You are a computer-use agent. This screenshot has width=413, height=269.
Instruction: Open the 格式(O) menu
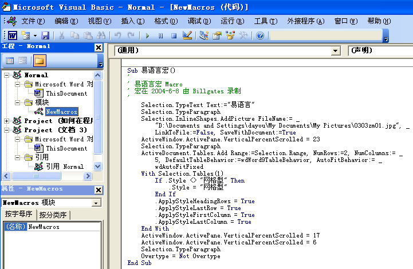point(166,21)
